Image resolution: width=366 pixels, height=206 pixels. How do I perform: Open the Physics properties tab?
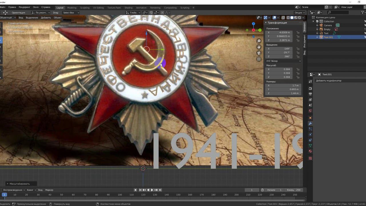(x=310, y=134)
